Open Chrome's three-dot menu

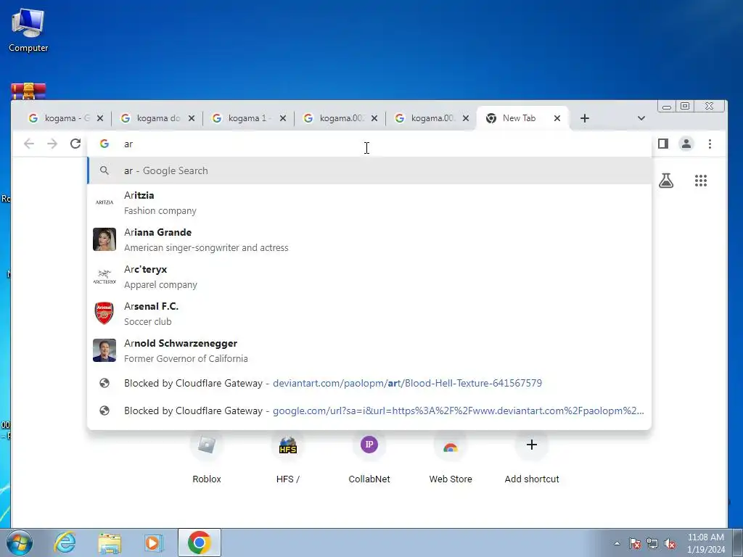pyautogui.click(x=710, y=144)
